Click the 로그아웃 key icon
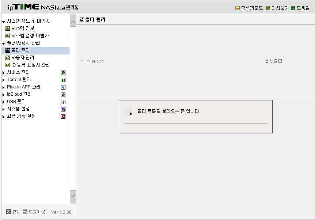 coord(25,212)
